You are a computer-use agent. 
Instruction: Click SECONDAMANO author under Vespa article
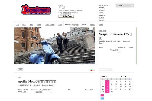pyautogui.click(x=107, y=41)
